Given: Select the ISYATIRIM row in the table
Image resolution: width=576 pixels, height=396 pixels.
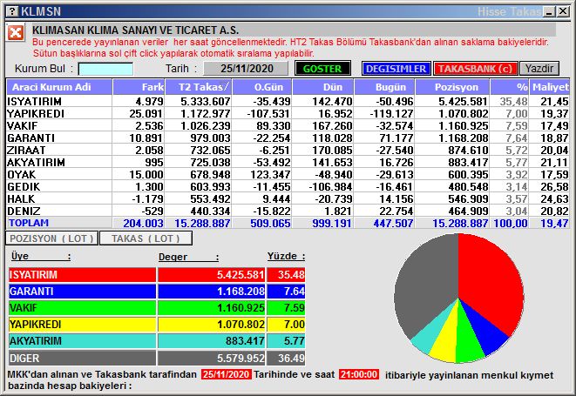Looking at the screenshot, I should 288,101.
